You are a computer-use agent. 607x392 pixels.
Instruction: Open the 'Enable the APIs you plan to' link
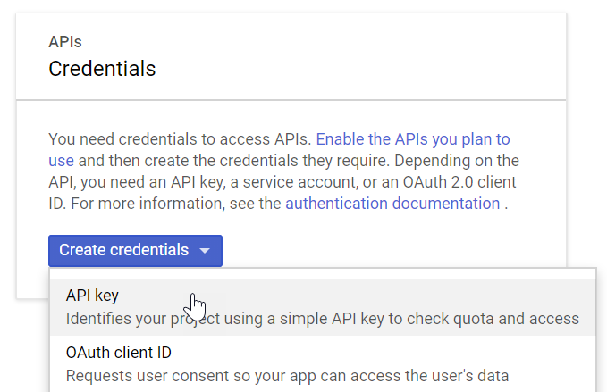413,139
